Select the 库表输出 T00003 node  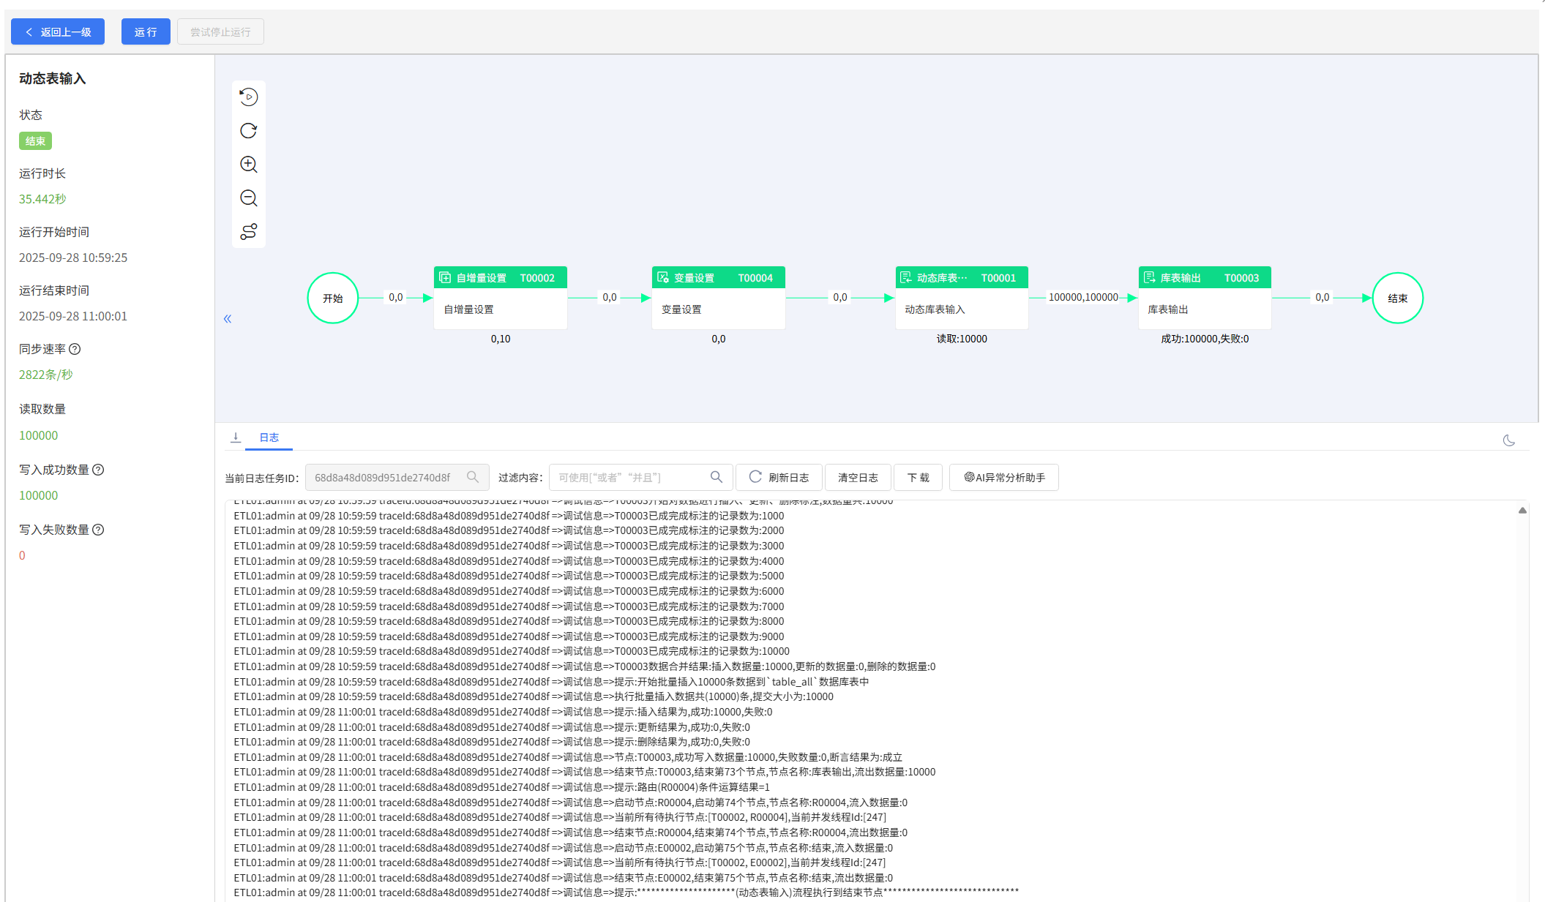[1204, 298]
